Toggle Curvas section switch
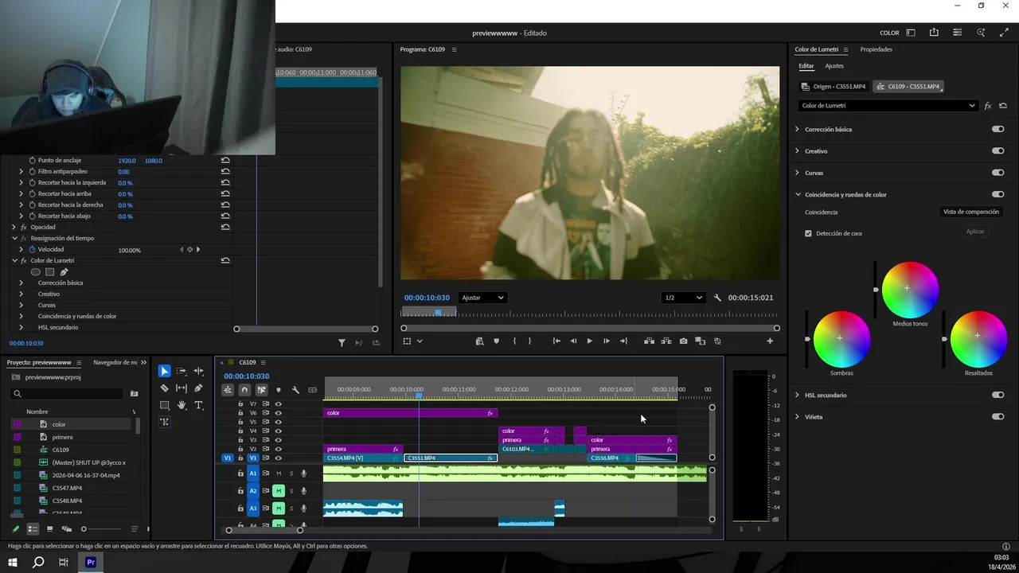 (x=998, y=173)
